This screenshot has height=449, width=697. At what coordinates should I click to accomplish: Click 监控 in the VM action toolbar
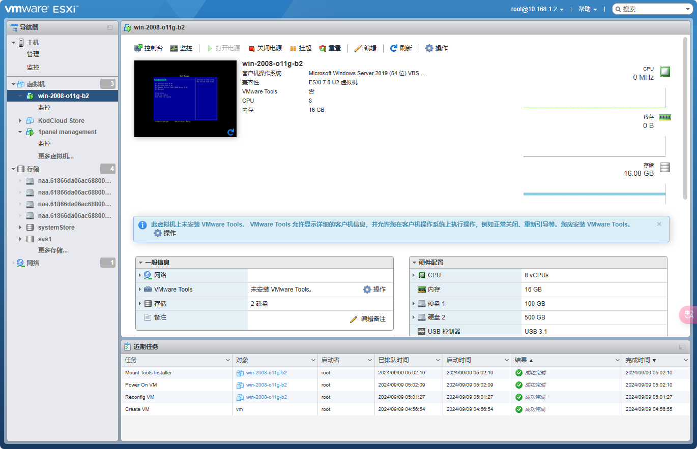tap(181, 48)
